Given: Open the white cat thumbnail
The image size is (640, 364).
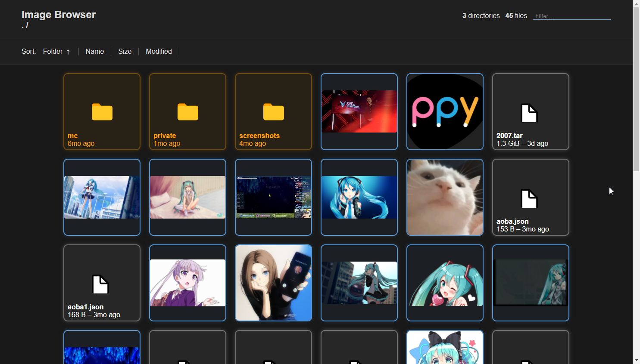Looking at the screenshot, I should [x=445, y=197].
